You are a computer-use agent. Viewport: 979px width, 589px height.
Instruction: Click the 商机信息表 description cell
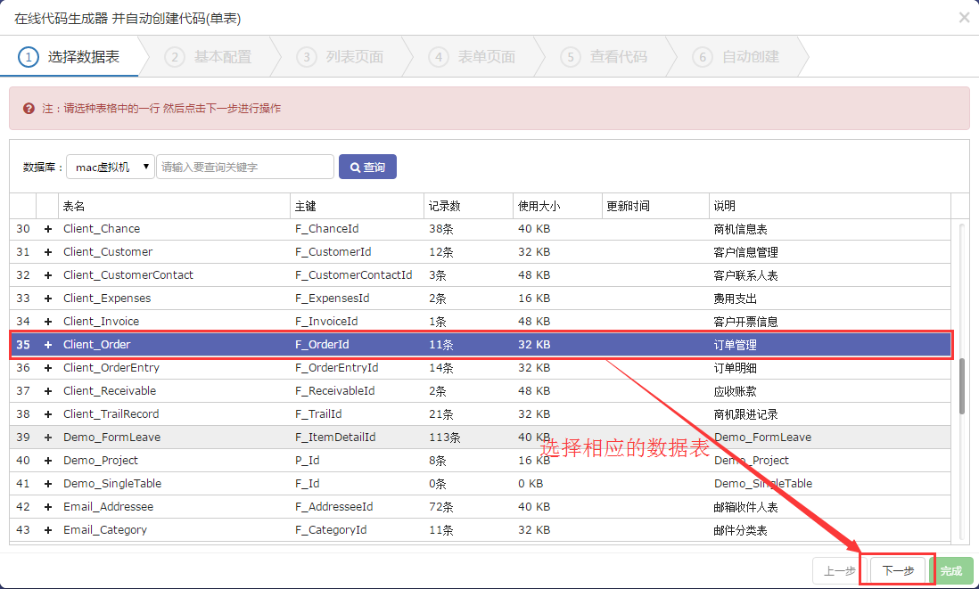coord(741,229)
